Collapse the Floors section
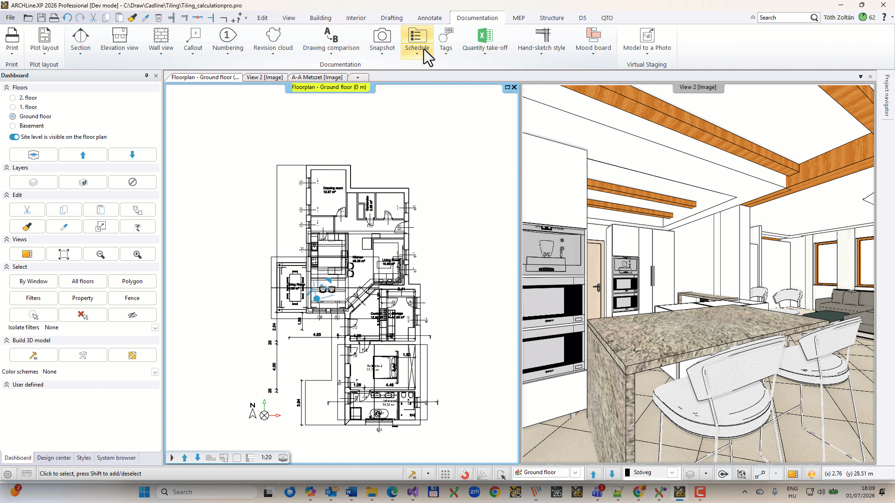 coord(7,88)
